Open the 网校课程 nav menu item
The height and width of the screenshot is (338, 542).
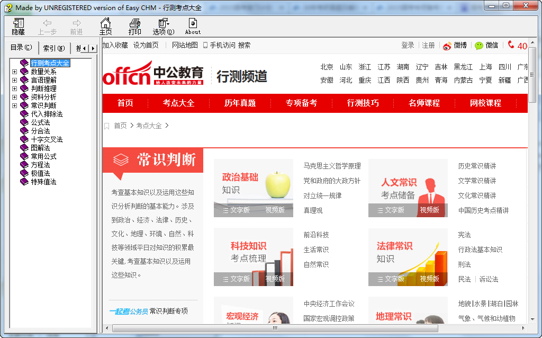click(x=486, y=103)
